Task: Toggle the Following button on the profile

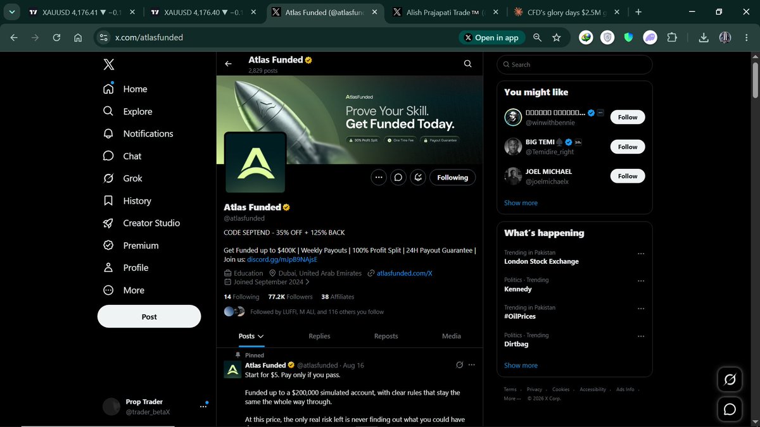Action: pos(452,178)
